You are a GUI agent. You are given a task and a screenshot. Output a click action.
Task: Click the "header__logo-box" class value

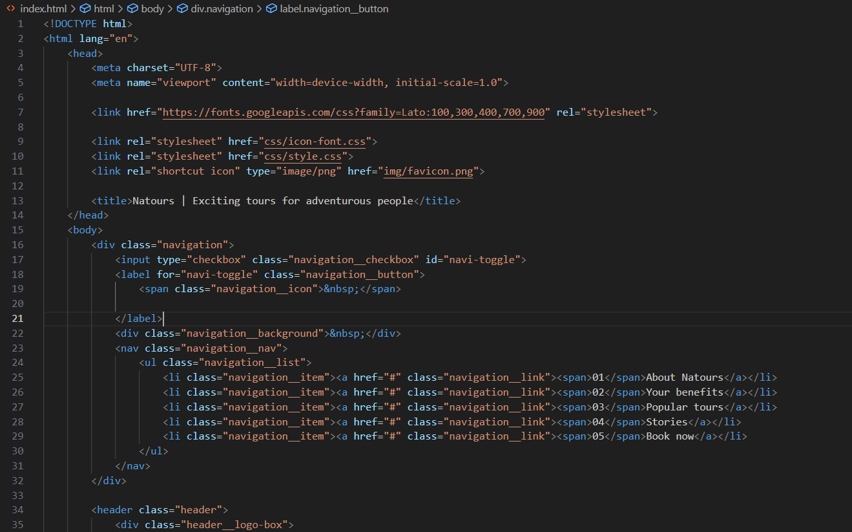234,524
